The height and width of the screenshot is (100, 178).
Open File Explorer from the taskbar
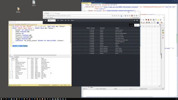pyautogui.click(x=11, y=99)
